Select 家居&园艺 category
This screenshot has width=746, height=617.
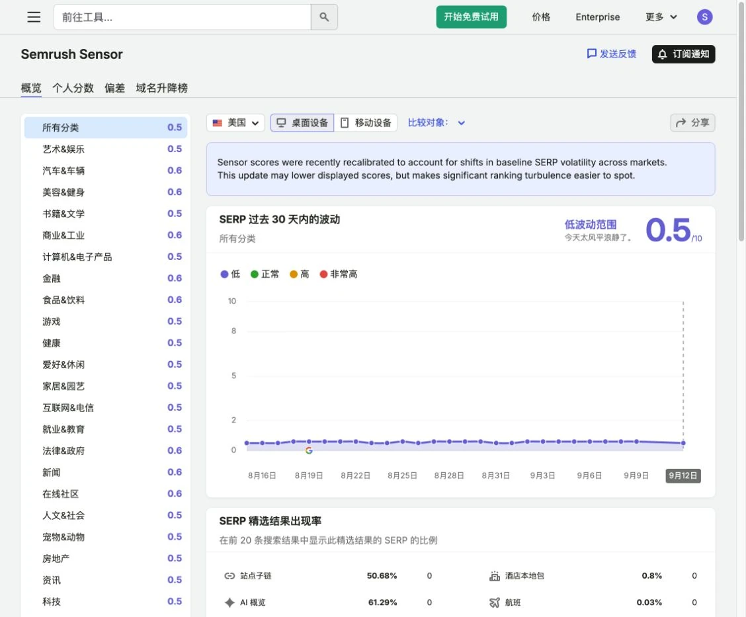point(106,386)
